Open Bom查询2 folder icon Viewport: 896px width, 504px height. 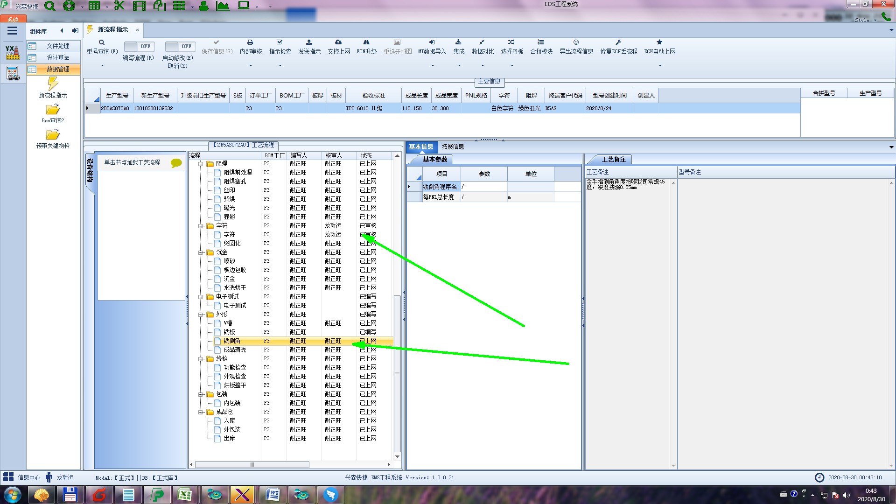(x=53, y=110)
